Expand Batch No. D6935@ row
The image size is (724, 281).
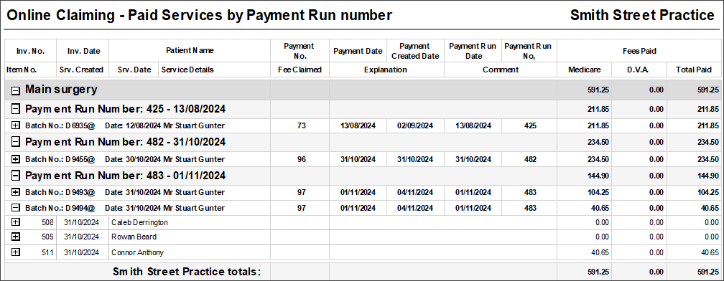click(x=16, y=125)
